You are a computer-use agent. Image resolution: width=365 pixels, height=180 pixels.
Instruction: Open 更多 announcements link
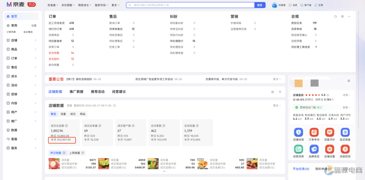(x=277, y=79)
